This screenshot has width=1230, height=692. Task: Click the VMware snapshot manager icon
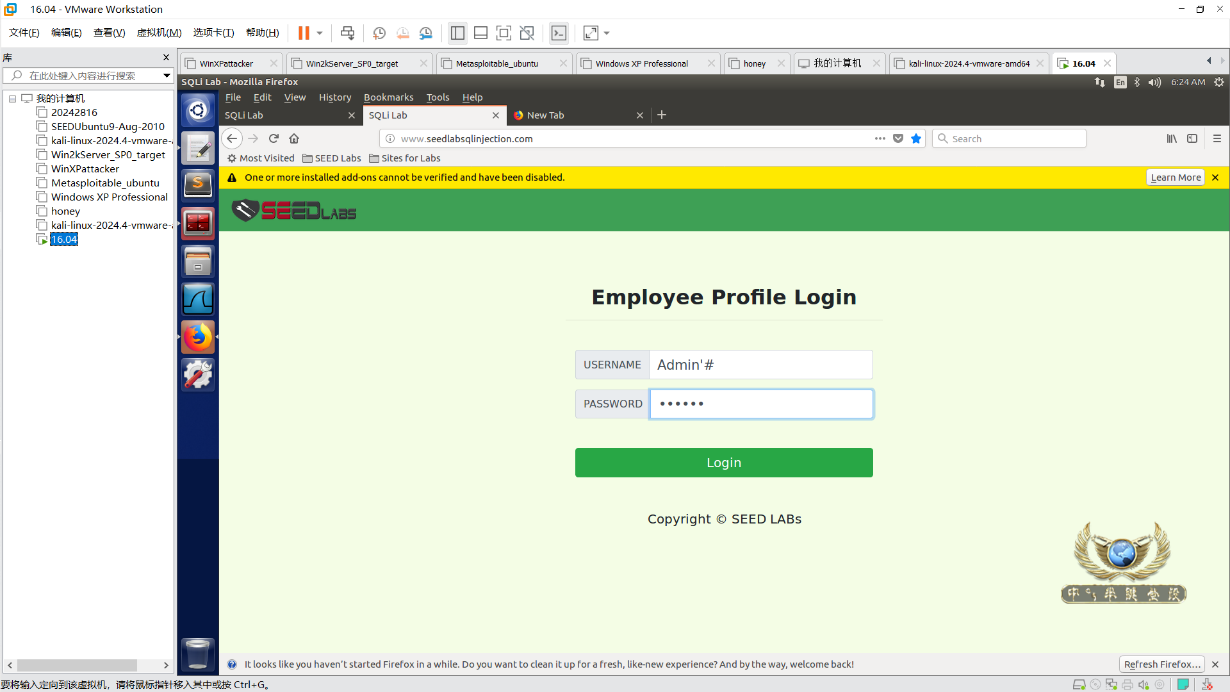coord(426,33)
